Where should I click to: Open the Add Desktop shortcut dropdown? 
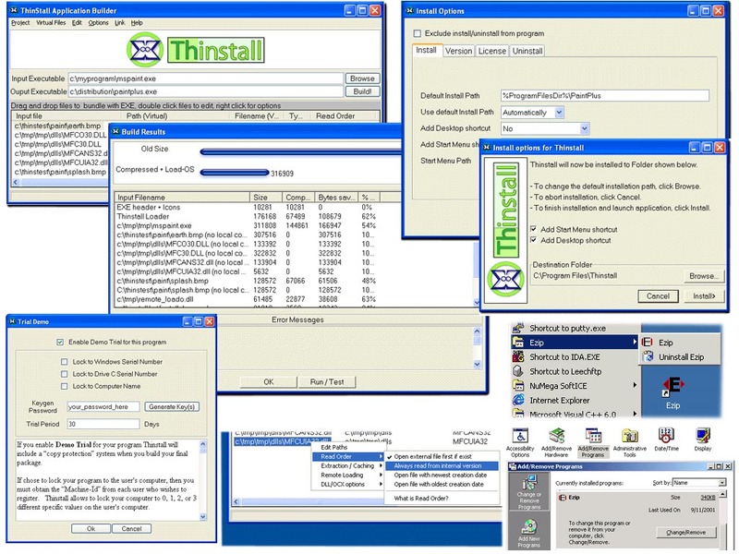585,128
